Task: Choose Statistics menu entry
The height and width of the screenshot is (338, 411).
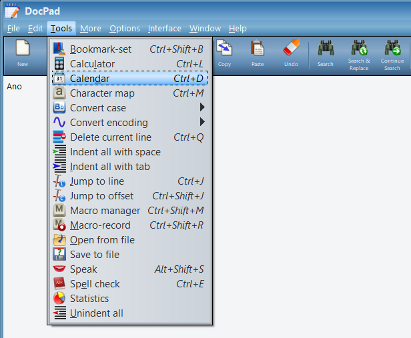Action: click(130, 298)
